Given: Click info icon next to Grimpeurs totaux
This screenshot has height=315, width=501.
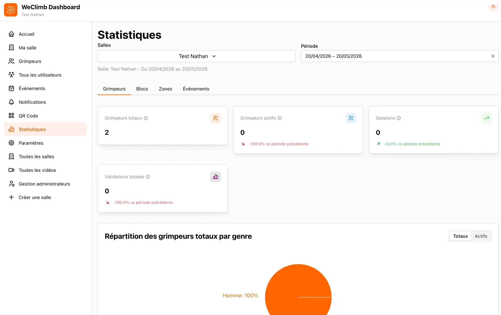Looking at the screenshot, I should (146, 118).
